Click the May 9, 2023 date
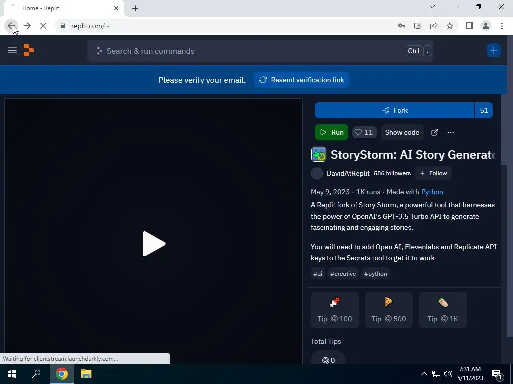The height and width of the screenshot is (384, 513). (x=330, y=192)
